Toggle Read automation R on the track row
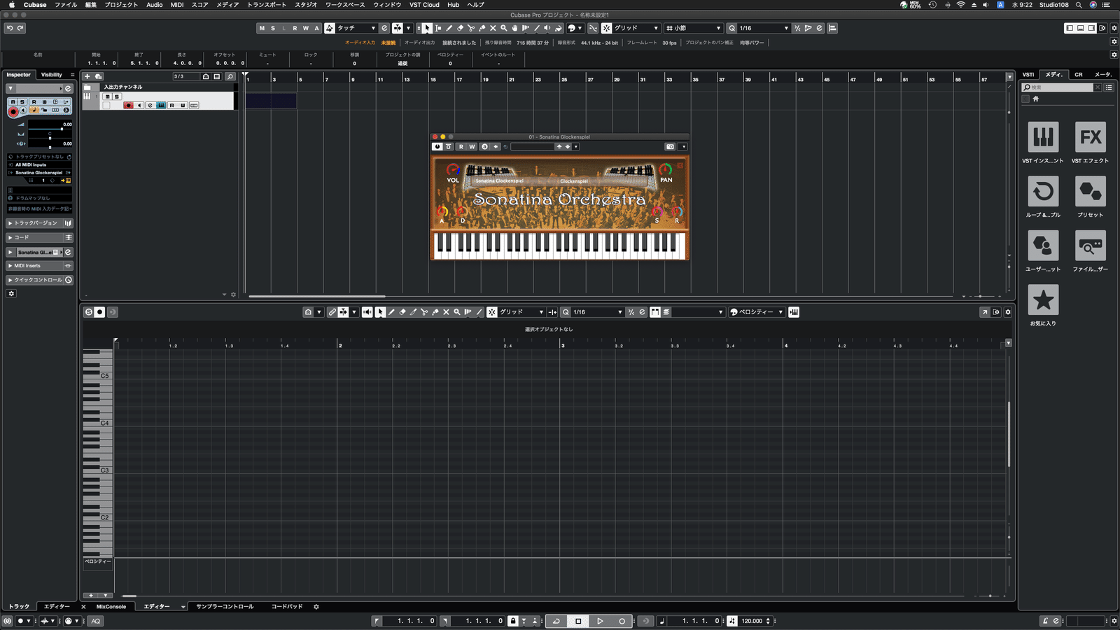The image size is (1120, 630). [x=171, y=105]
